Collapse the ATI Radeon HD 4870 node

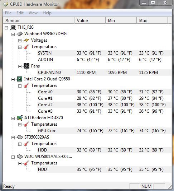13,118
